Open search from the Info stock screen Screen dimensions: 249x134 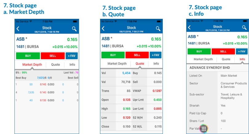tap(244, 27)
